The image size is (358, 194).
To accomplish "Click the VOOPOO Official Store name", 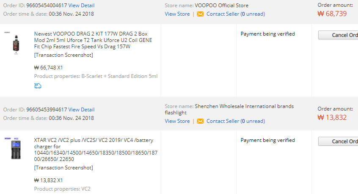I will pos(221,6).
